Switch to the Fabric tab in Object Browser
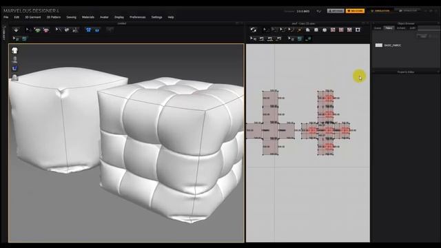441x248 pixels. point(389,28)
